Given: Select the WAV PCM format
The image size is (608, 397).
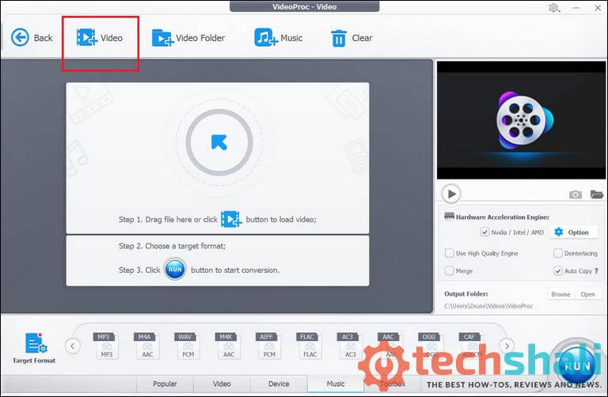Looking at the screenshot, I should tap(188, 346).
